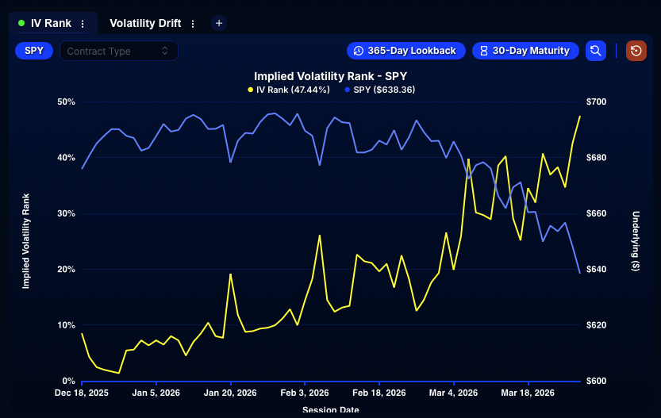The width and height of the screenshot is (661, 418).
Task: Click the blue SPY legend dot
Action: pos(348,90)
